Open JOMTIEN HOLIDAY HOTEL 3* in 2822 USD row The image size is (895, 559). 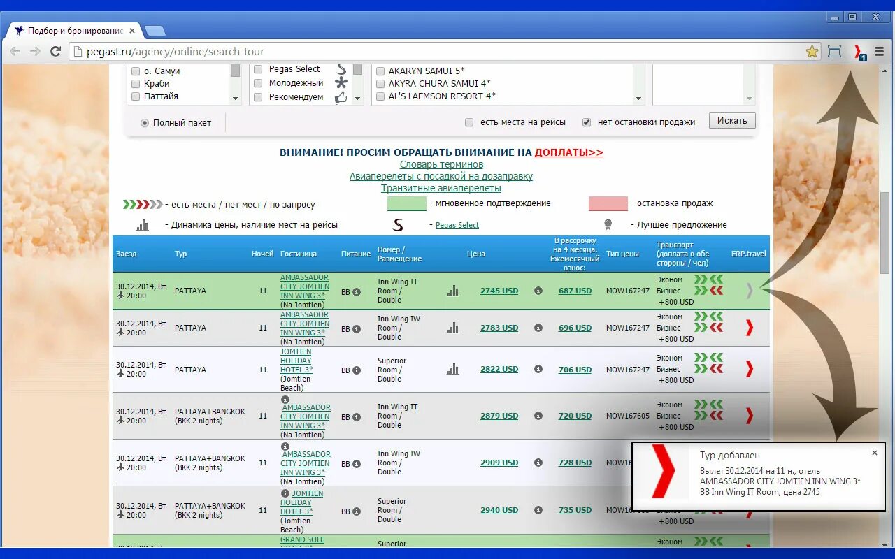tap(296, 361)
